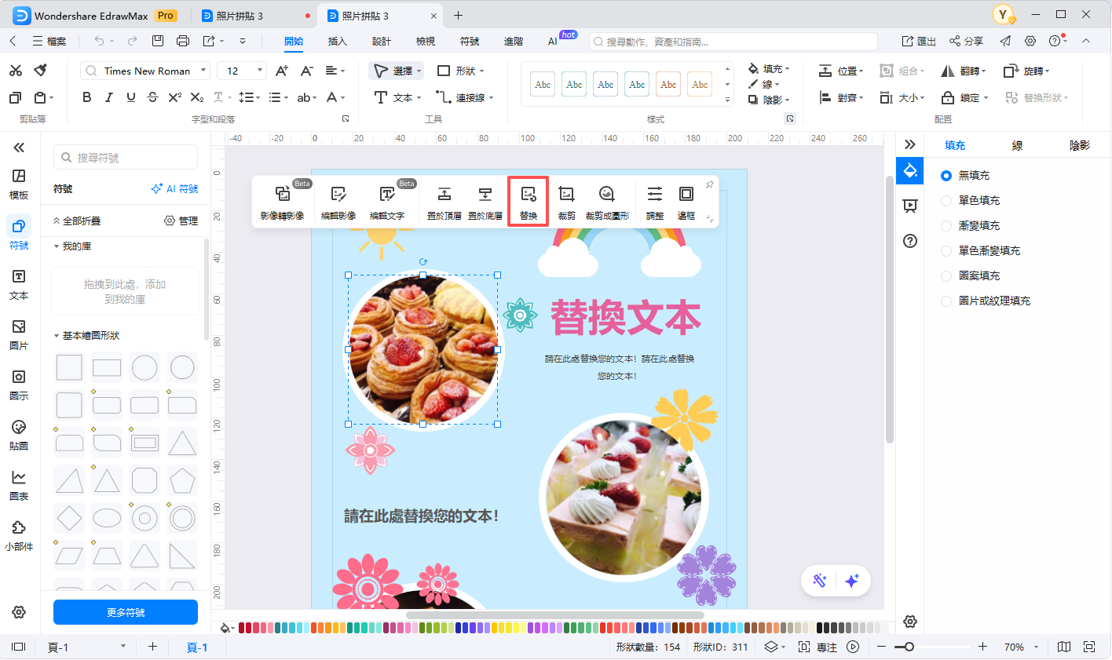Switch to the 插入 ribbon tab
This screenshot has height=660, width=1112.
(x=337, y=41)
